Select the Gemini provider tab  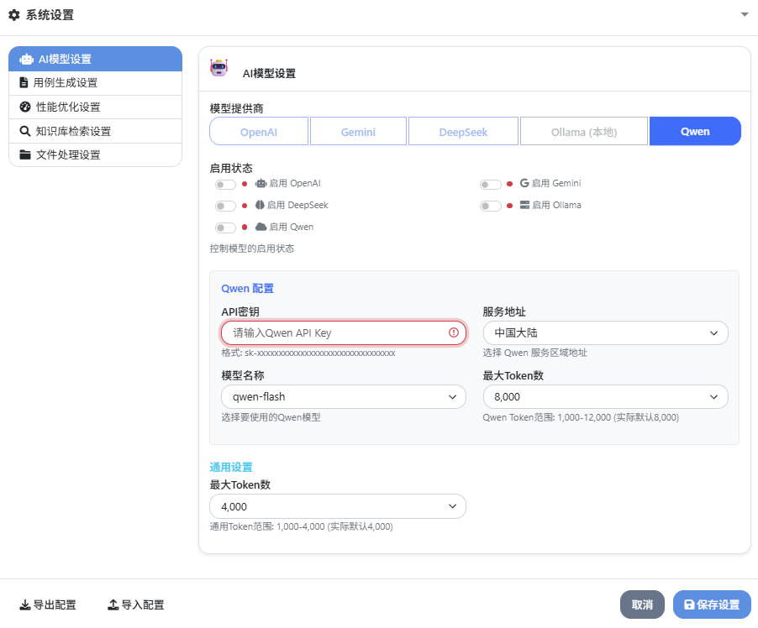tap(358, 132)
